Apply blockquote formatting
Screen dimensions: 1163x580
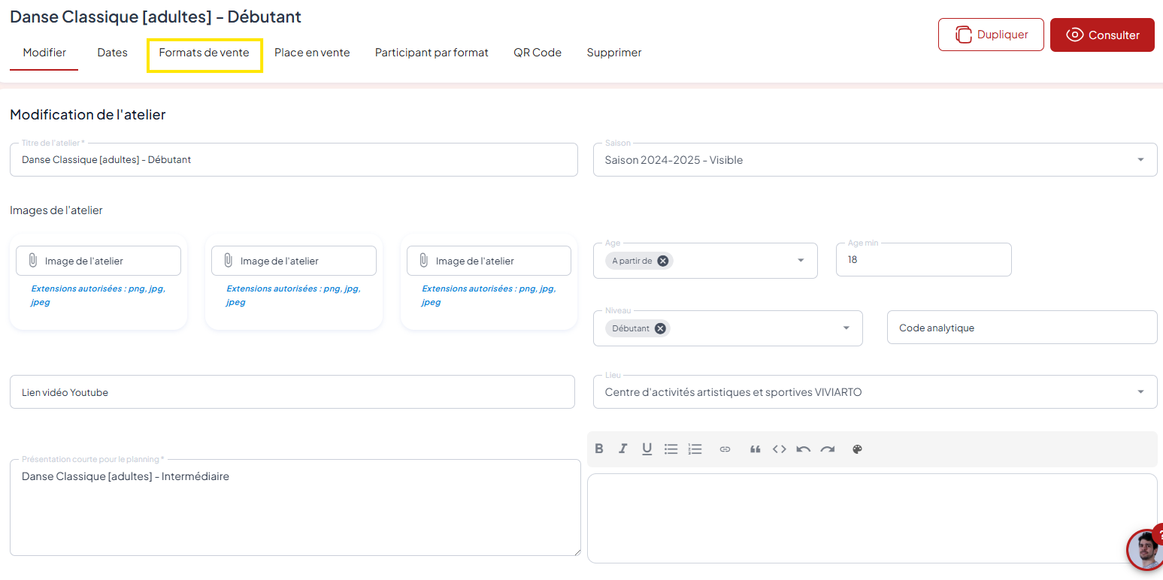pos(755,449)
